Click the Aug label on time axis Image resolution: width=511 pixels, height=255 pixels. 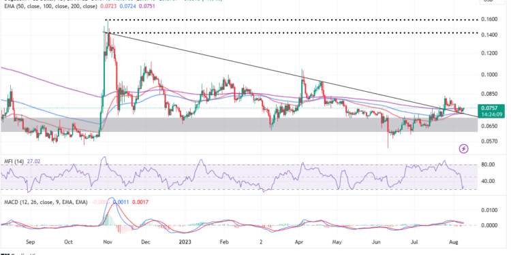pyautogui.click(x=454, y=242)
